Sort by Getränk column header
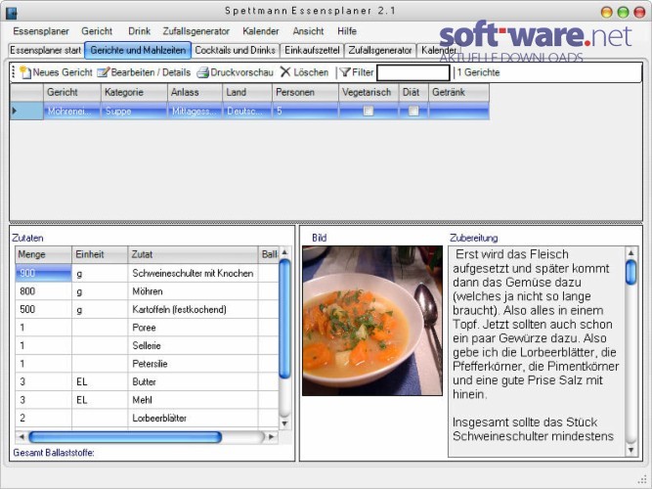Image resolution: width=652 pixels, height=489 pixels. click(458, 92)
